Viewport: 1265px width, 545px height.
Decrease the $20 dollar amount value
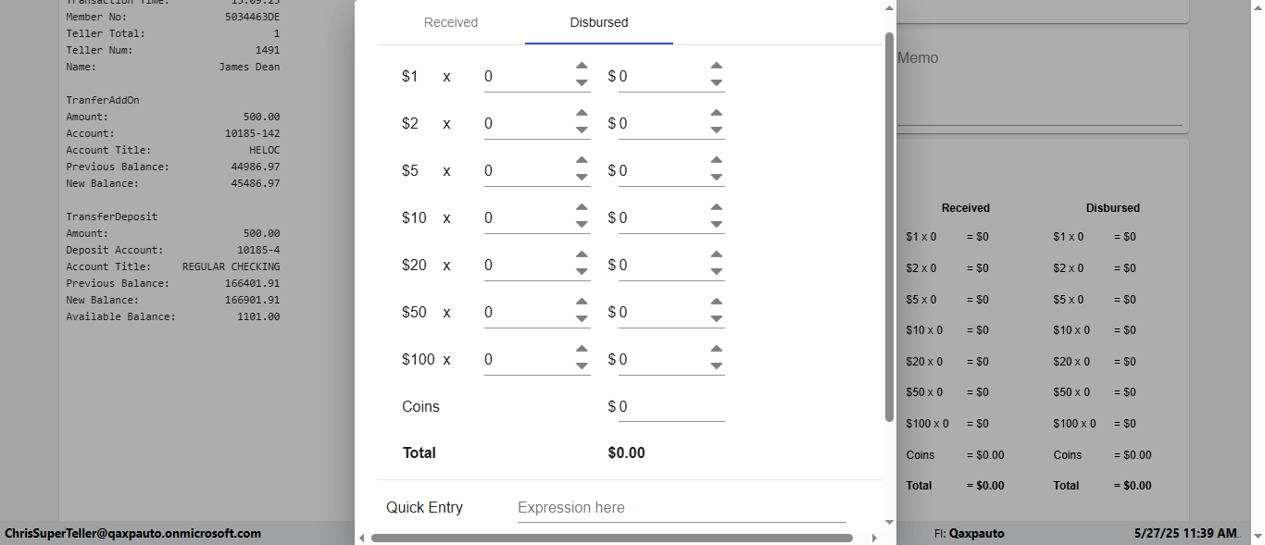716,272
